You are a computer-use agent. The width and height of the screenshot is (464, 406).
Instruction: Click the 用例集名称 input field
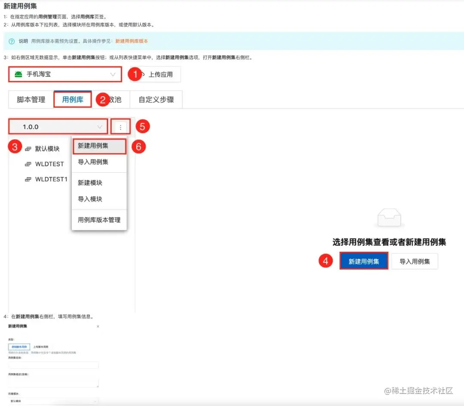(x=53, y=365)
